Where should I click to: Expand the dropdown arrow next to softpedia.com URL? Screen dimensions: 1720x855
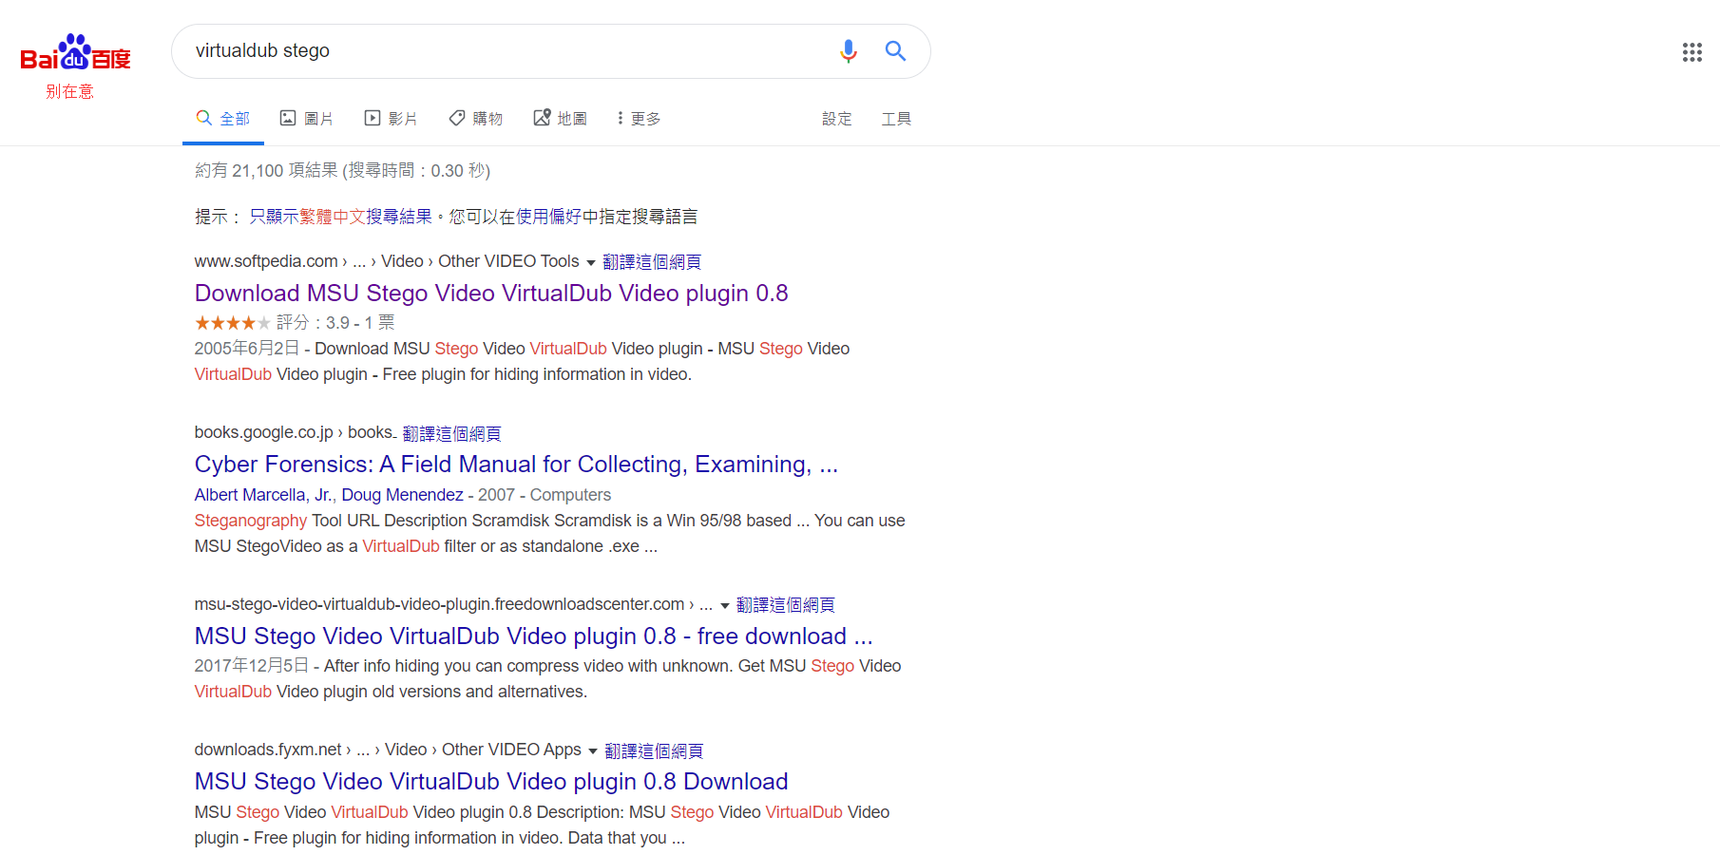pyautogui.click(x=591, y=263)
